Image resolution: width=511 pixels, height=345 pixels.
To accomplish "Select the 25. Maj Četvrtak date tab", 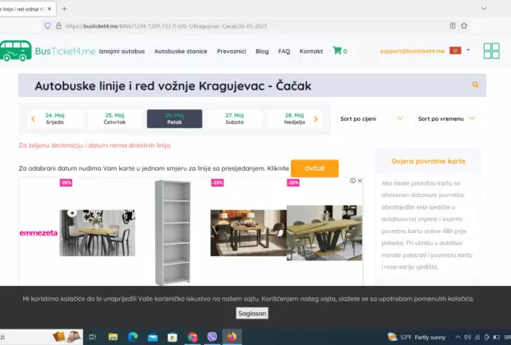I will (115, 119).
